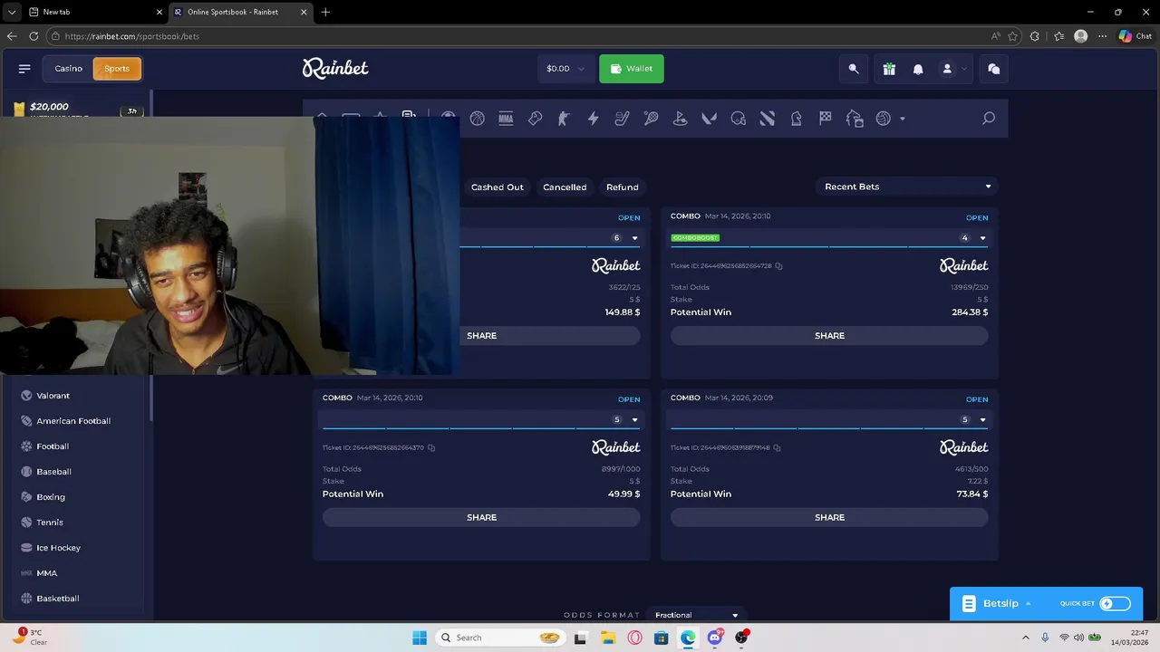Image resolution: width=1160 pixels, height=652 pixels.
Task: Open the Wallet button
Action: (632, 69)
